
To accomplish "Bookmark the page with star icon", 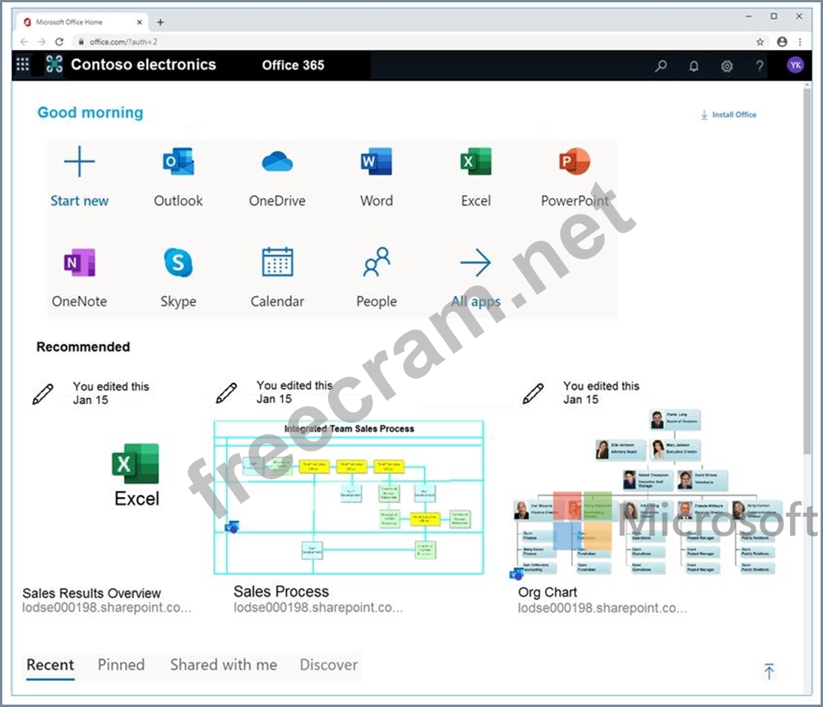I will (x=760, y=42).
